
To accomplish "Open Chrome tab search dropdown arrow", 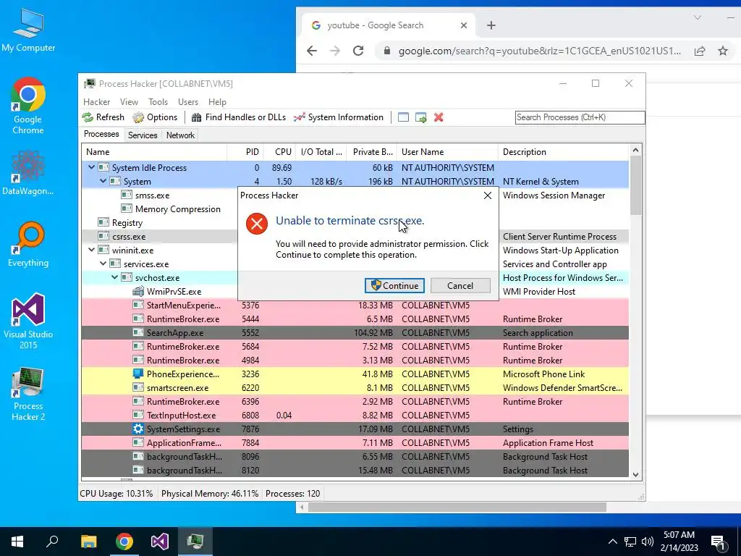I will coord(697,17).
